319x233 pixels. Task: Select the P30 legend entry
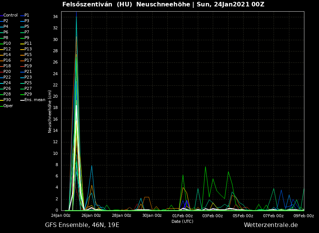7,100
